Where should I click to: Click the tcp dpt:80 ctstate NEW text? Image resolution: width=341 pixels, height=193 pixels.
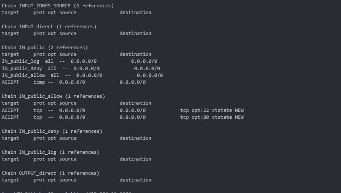(212, 117)
